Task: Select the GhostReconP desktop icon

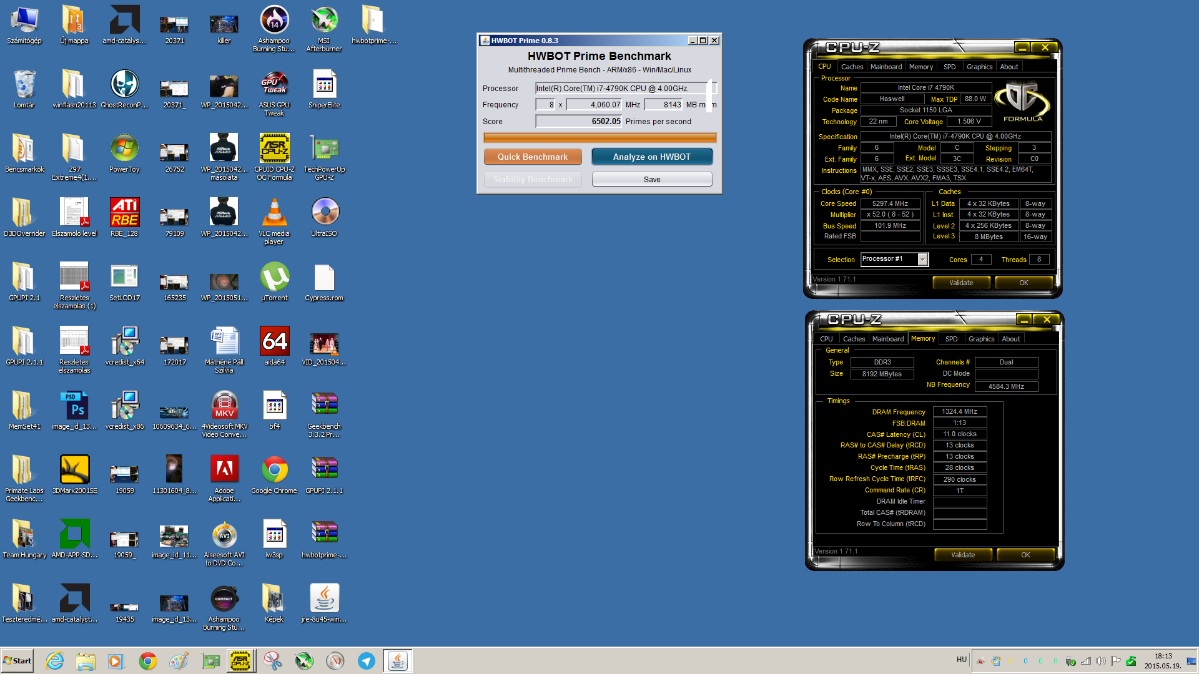Action: click(124, 89)
